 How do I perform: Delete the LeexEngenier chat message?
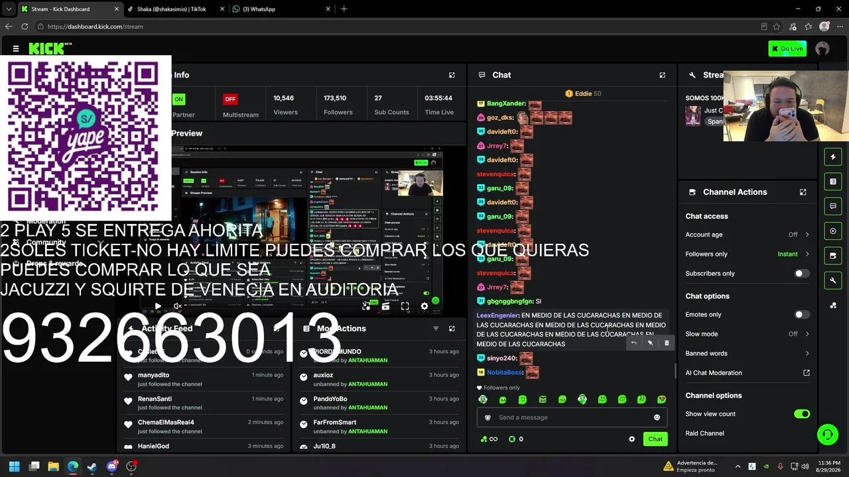[667, 343]
